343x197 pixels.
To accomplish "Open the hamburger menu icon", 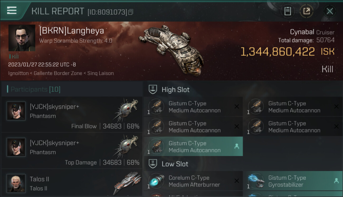I will click(12, 11).
